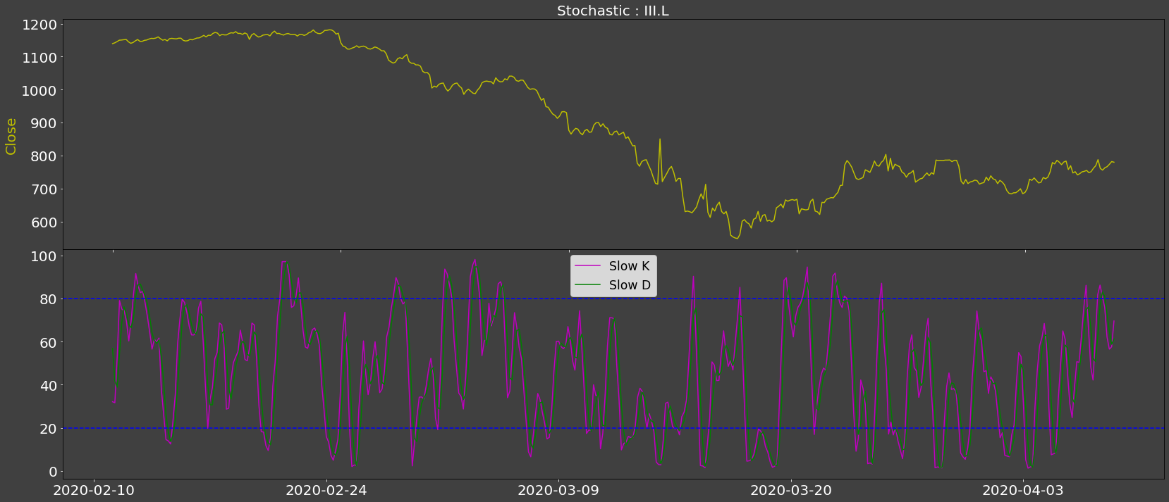Select the 'Slow K' legend entry
The height and width of the screenshot is (502, 1169).
(613, 266)
